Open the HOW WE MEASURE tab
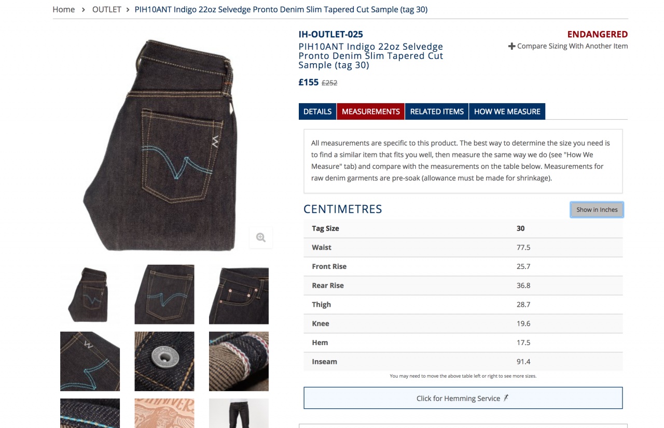The height and width of the screenshot is (428, 664). (507, 111)
